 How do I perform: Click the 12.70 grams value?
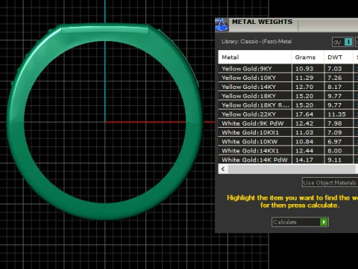[x=304, y=87]
